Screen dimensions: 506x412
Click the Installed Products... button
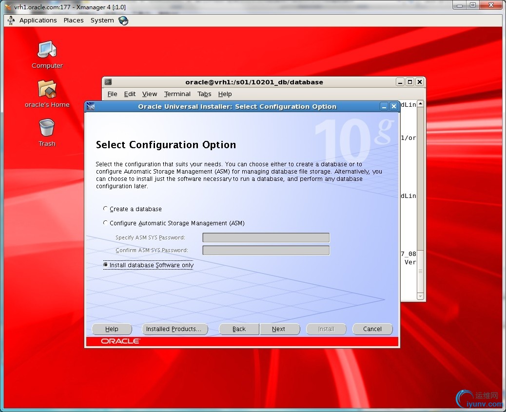[x=174, y=329]
